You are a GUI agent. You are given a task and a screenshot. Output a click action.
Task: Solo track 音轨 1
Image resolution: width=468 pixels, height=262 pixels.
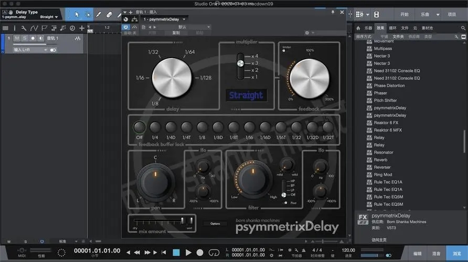pos(25,38)
